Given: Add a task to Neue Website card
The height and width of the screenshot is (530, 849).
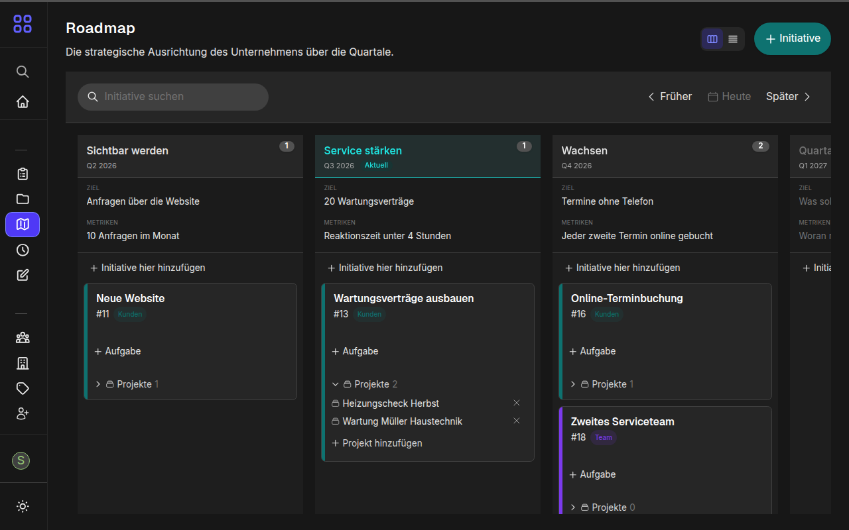Looking at the screenshot, I should click(117, 351).
